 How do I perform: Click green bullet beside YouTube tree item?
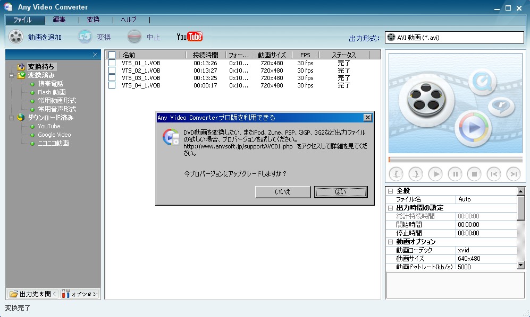point(32,127)
